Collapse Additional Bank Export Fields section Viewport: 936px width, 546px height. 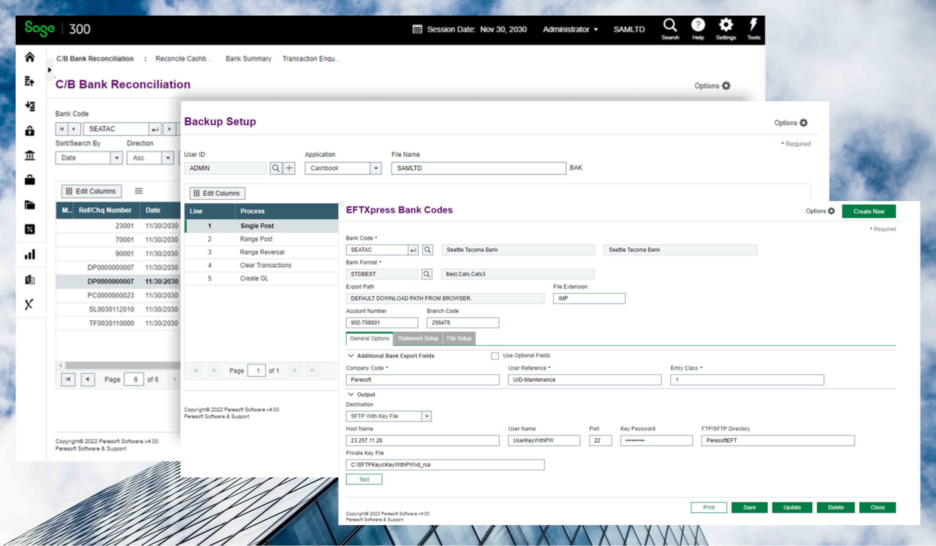[x=351, y=356]
